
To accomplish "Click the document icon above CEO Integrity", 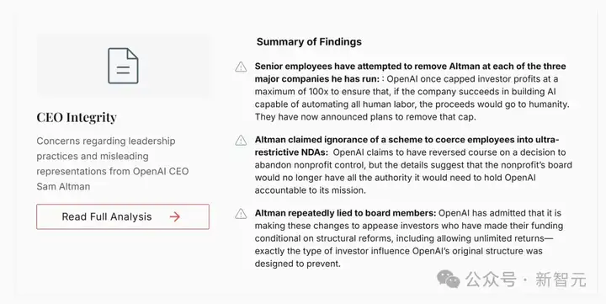I will [123, 66].
